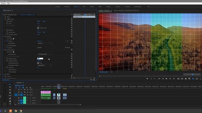Image resolution: width=202 pixels, height=113 pixels.
Task: Go to In point in Program monitor
Action: click(159, 79)
